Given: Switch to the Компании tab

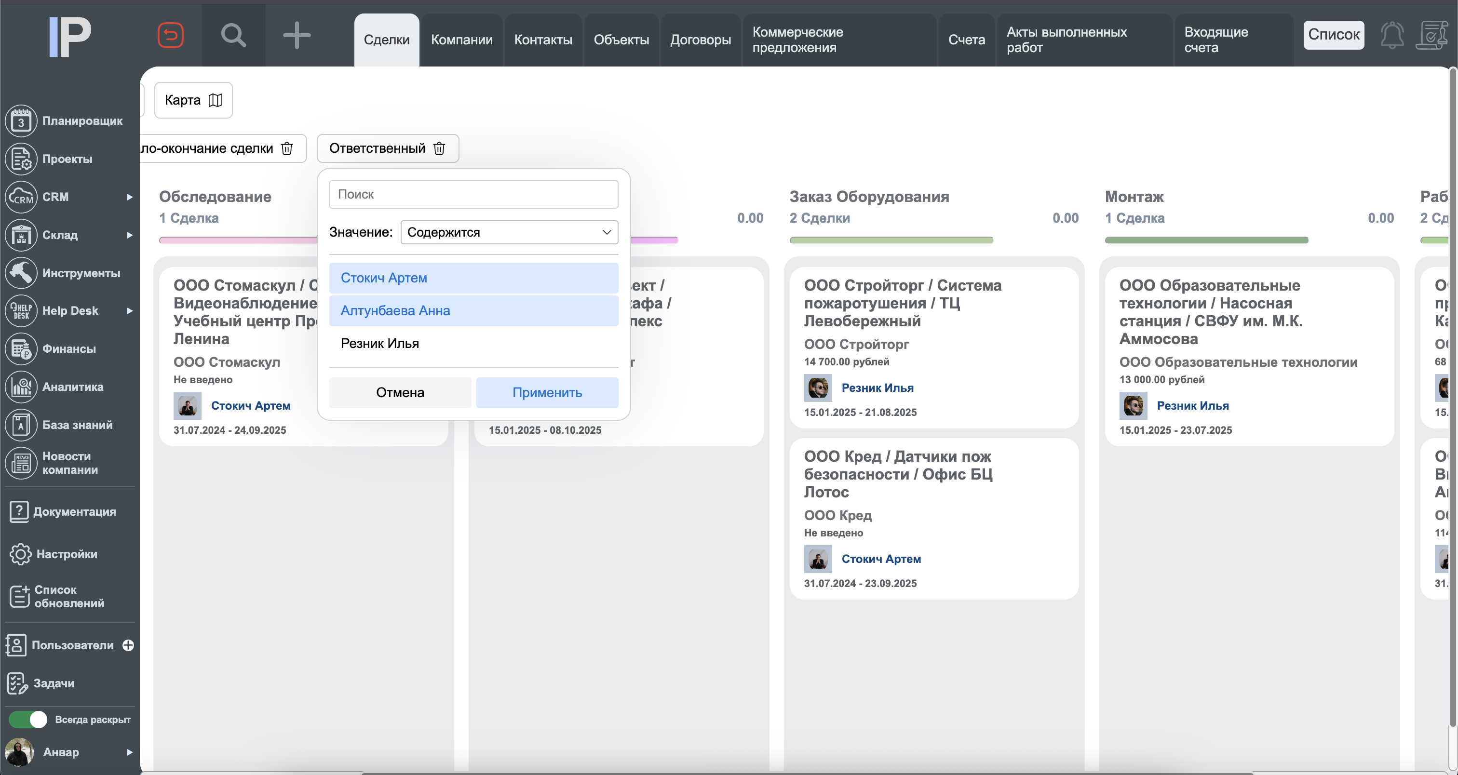Looking at the screenshot, I should click(x=461, y=40).
